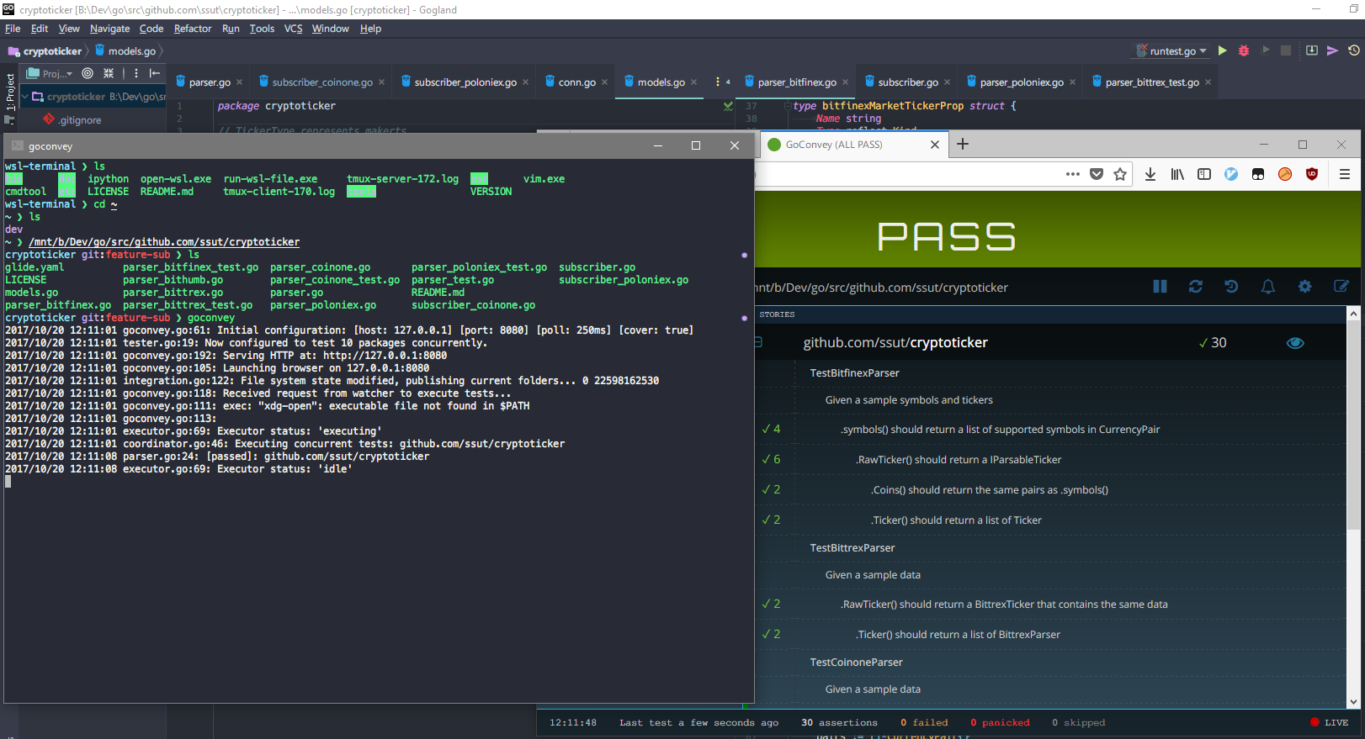Click the purple commit/push arrow icon
The image size is (1365, 739).
1332,50
